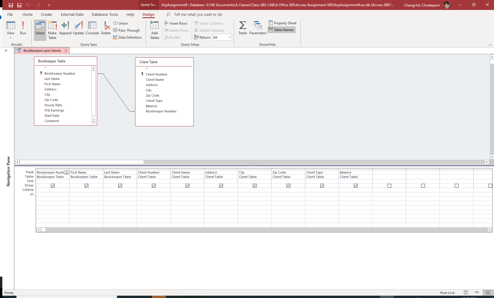Open the View button dropdown arrow
The width and height of the screenshot is (494, 298).
(11, 37)
